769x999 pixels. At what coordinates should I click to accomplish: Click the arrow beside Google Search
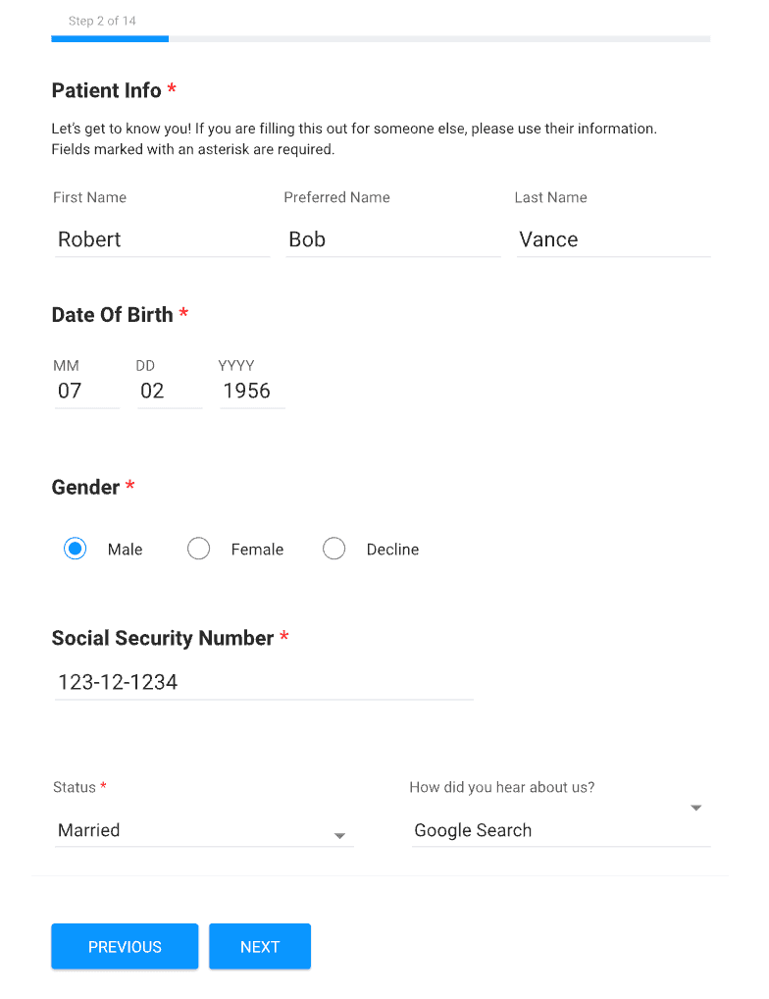(695, 808)
